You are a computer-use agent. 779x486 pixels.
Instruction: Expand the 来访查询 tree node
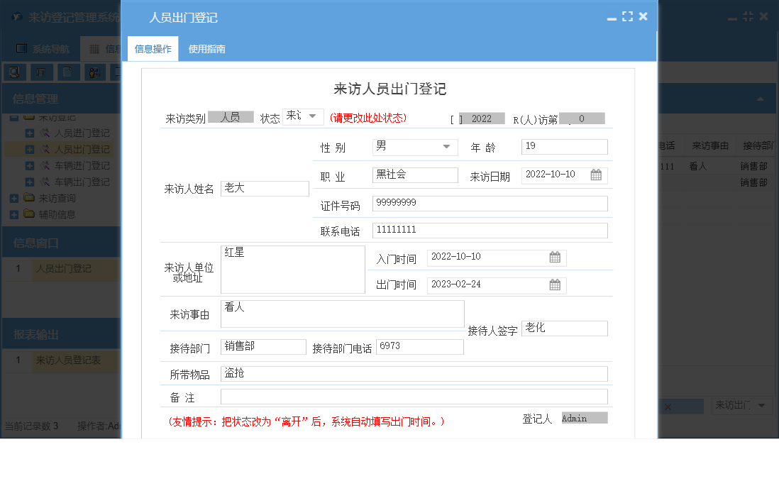click(x=15, y=197)
